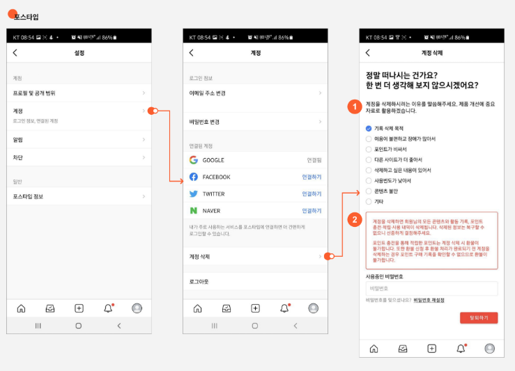Screen dimensions: 515x371
Task: Open notifications bell on 설정 screen
Action: click(x=108, y=308)
